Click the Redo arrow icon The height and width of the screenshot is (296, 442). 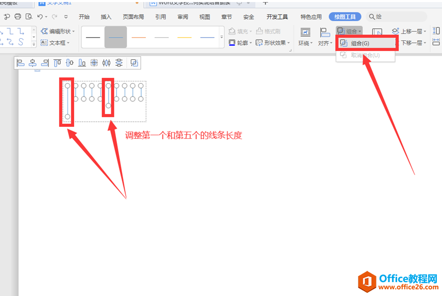coord(55,17)
